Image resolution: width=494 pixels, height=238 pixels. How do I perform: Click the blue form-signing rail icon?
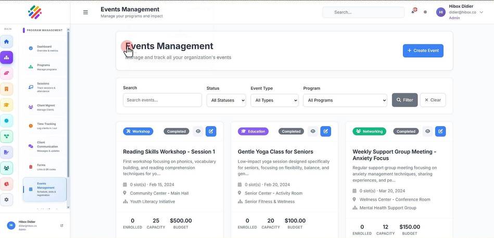[6, 152]
